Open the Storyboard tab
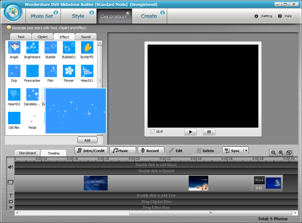This screenshot has width=302, height=223. 27,153
